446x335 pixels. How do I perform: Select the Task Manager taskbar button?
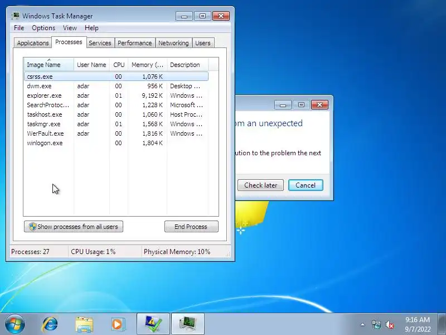188,324
